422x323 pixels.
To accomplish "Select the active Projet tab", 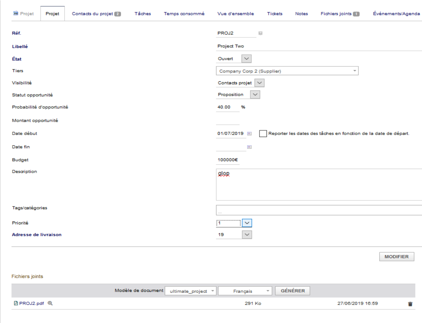I will 52,14.
